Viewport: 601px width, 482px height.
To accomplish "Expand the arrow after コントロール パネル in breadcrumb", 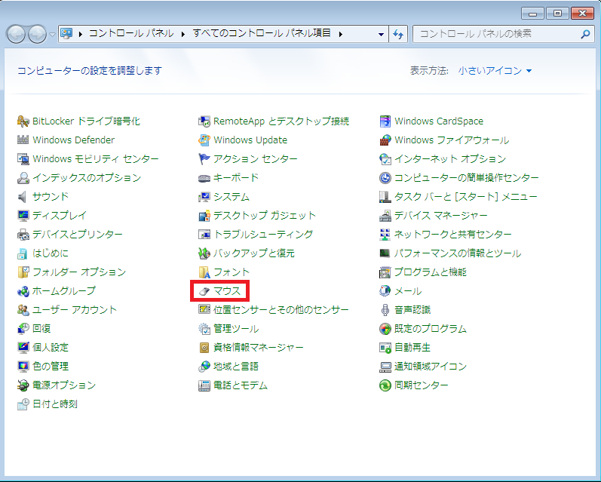I will tap(182, 34).
